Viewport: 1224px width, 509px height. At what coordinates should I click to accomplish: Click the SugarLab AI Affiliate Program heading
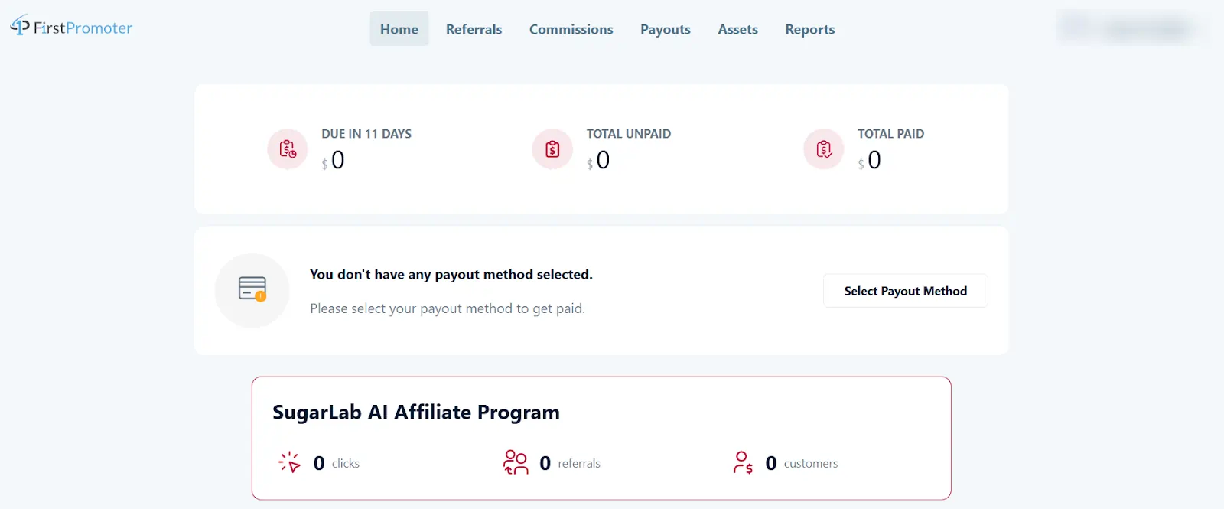pos(416,412)
